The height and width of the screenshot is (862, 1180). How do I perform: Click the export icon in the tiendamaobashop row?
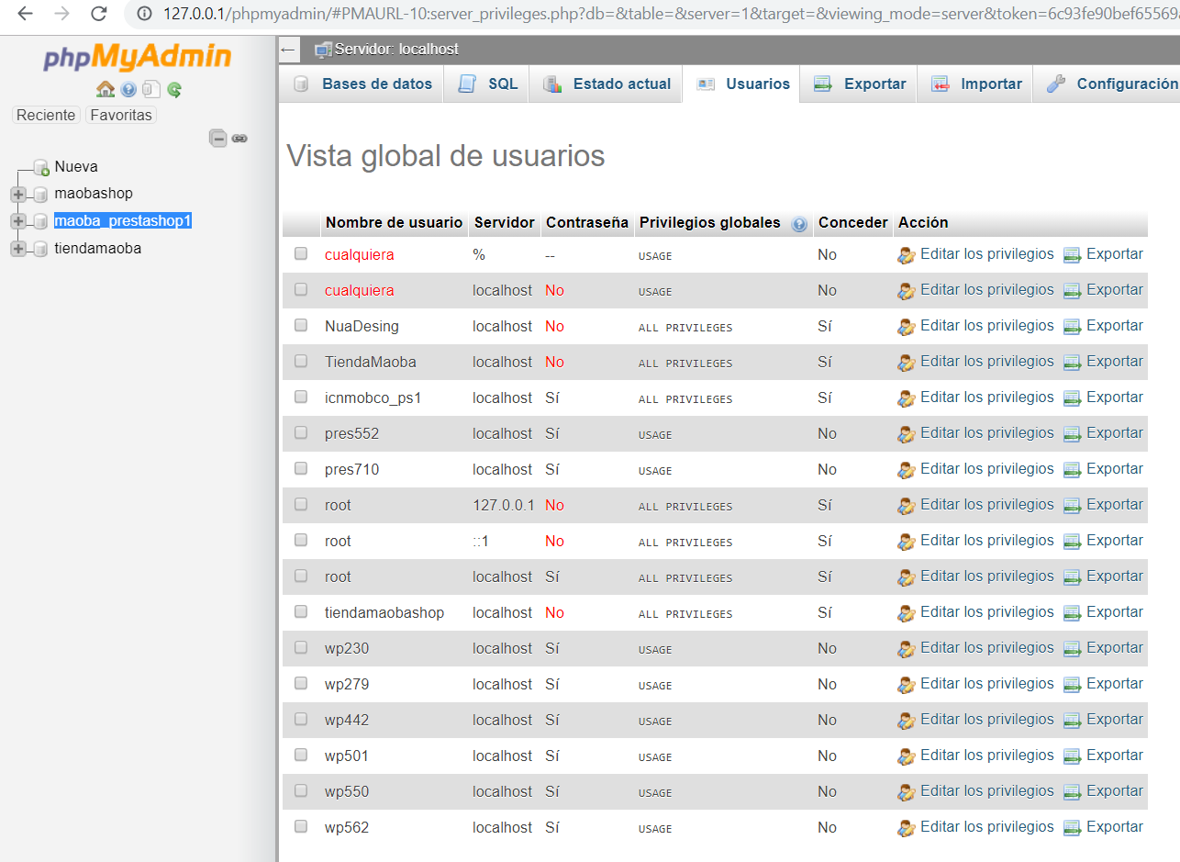(1072, 613)
